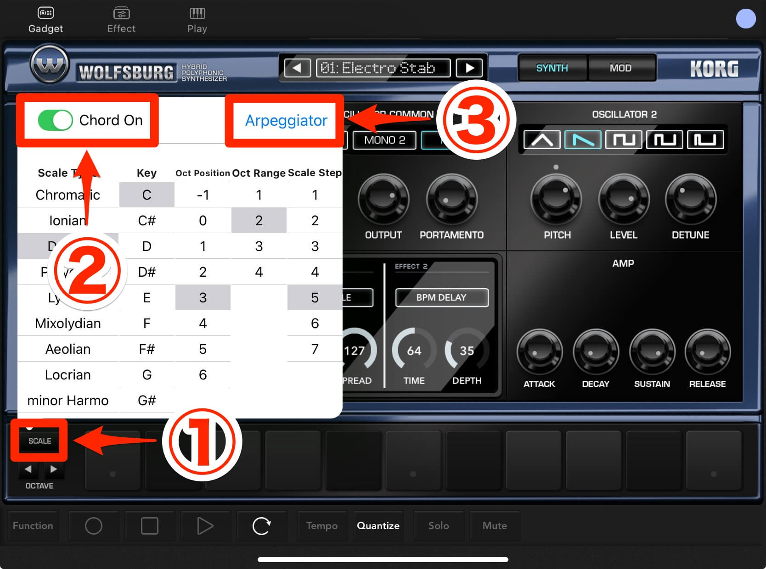Select Oct Position 6

[203, 374]
